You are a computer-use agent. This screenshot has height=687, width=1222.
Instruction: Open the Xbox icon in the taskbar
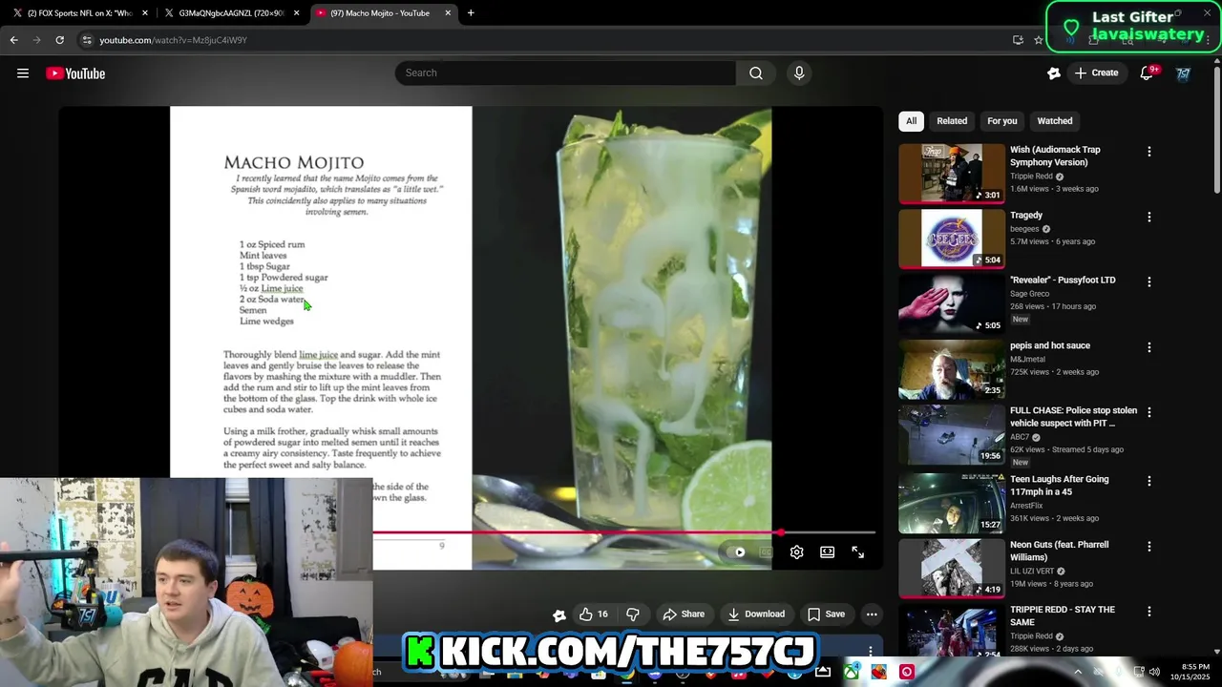[x=851, y=672]
